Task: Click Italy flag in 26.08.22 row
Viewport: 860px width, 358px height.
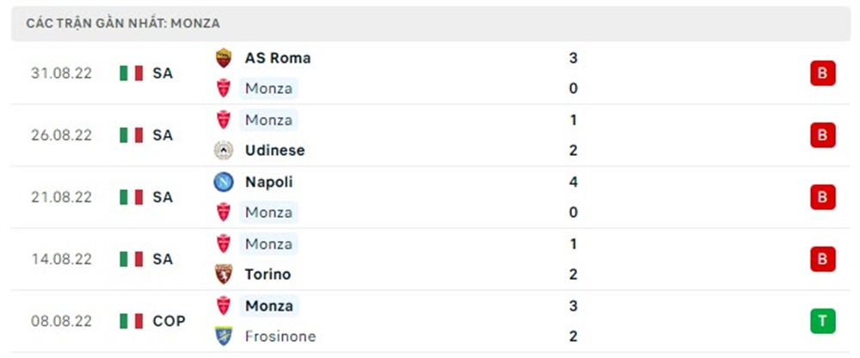Action: (x=132, y=135)
